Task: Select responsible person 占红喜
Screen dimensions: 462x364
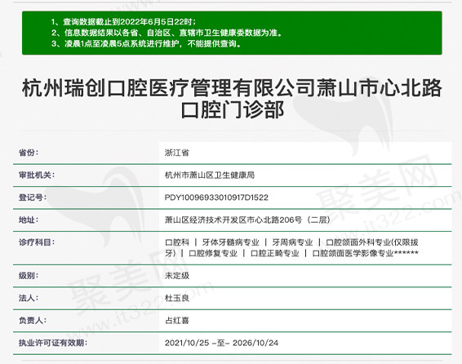Action: point(177,321)
